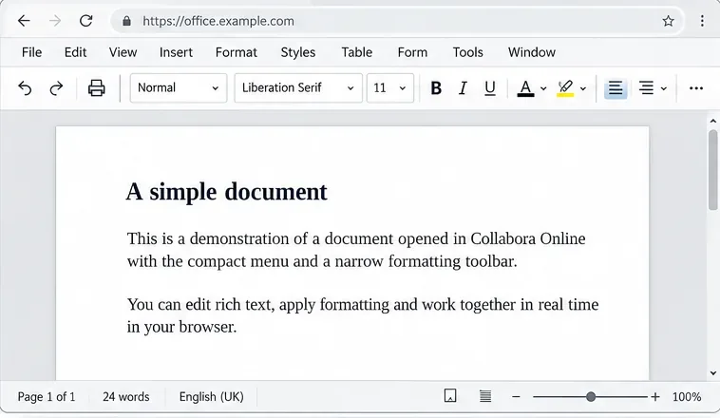Open the Styles menu
The width and height of the screenshot is (720, 418).
(x=298, y=52)
